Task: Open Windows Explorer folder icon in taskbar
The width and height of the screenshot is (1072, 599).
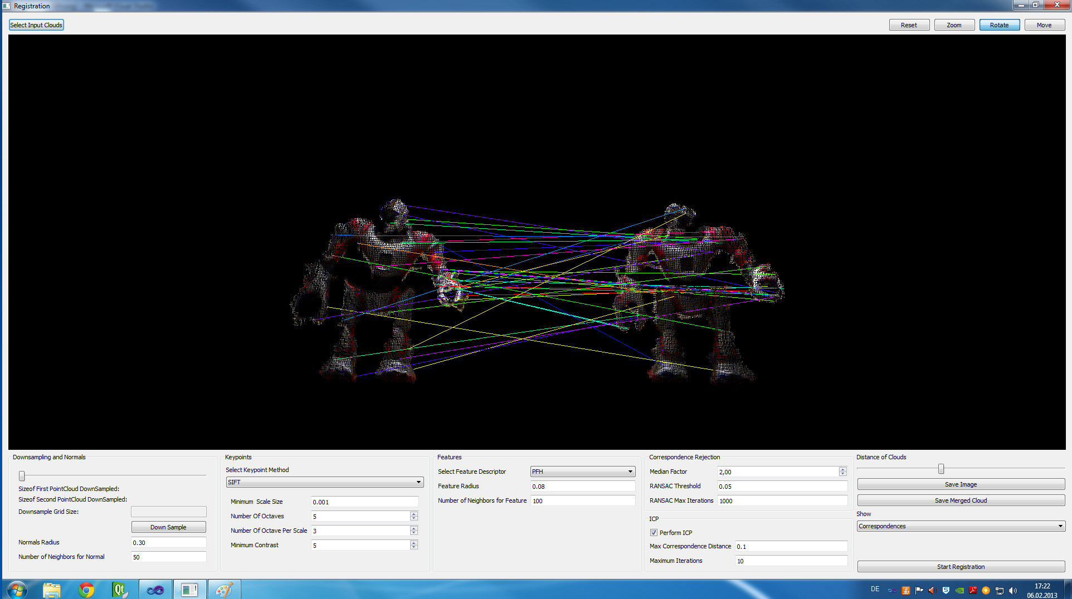Action: click(x=52, y=590)
